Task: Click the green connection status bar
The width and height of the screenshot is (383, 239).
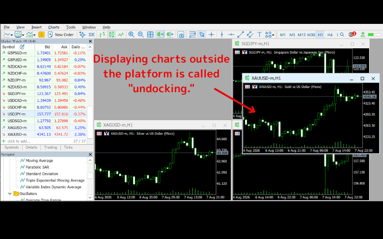Action: point(374,34)
